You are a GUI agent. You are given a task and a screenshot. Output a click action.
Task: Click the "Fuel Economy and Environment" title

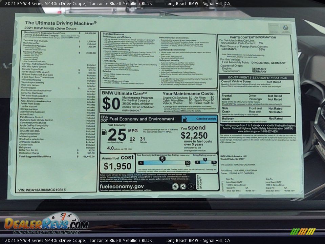pyautogui.click(x=142, y=119)
